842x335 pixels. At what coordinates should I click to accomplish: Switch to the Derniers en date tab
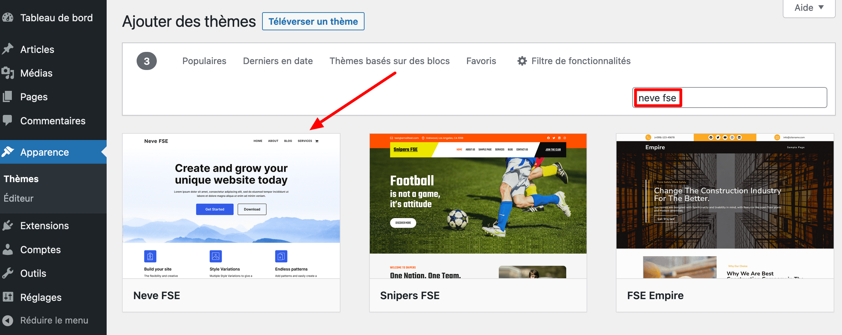point(278,61)
